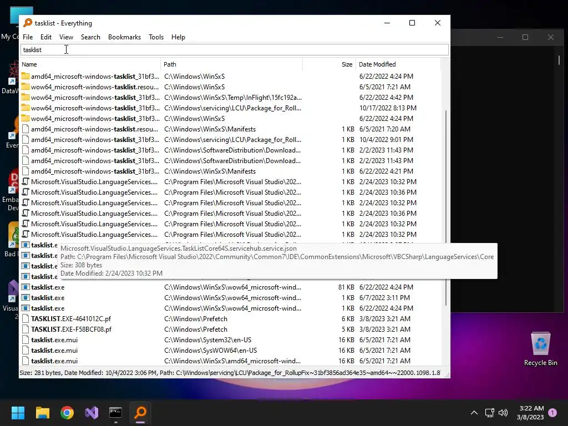The height and width of the screenshot is (426, 568).
Task: Open the Bookmarks menu
Action: (124, 37)
